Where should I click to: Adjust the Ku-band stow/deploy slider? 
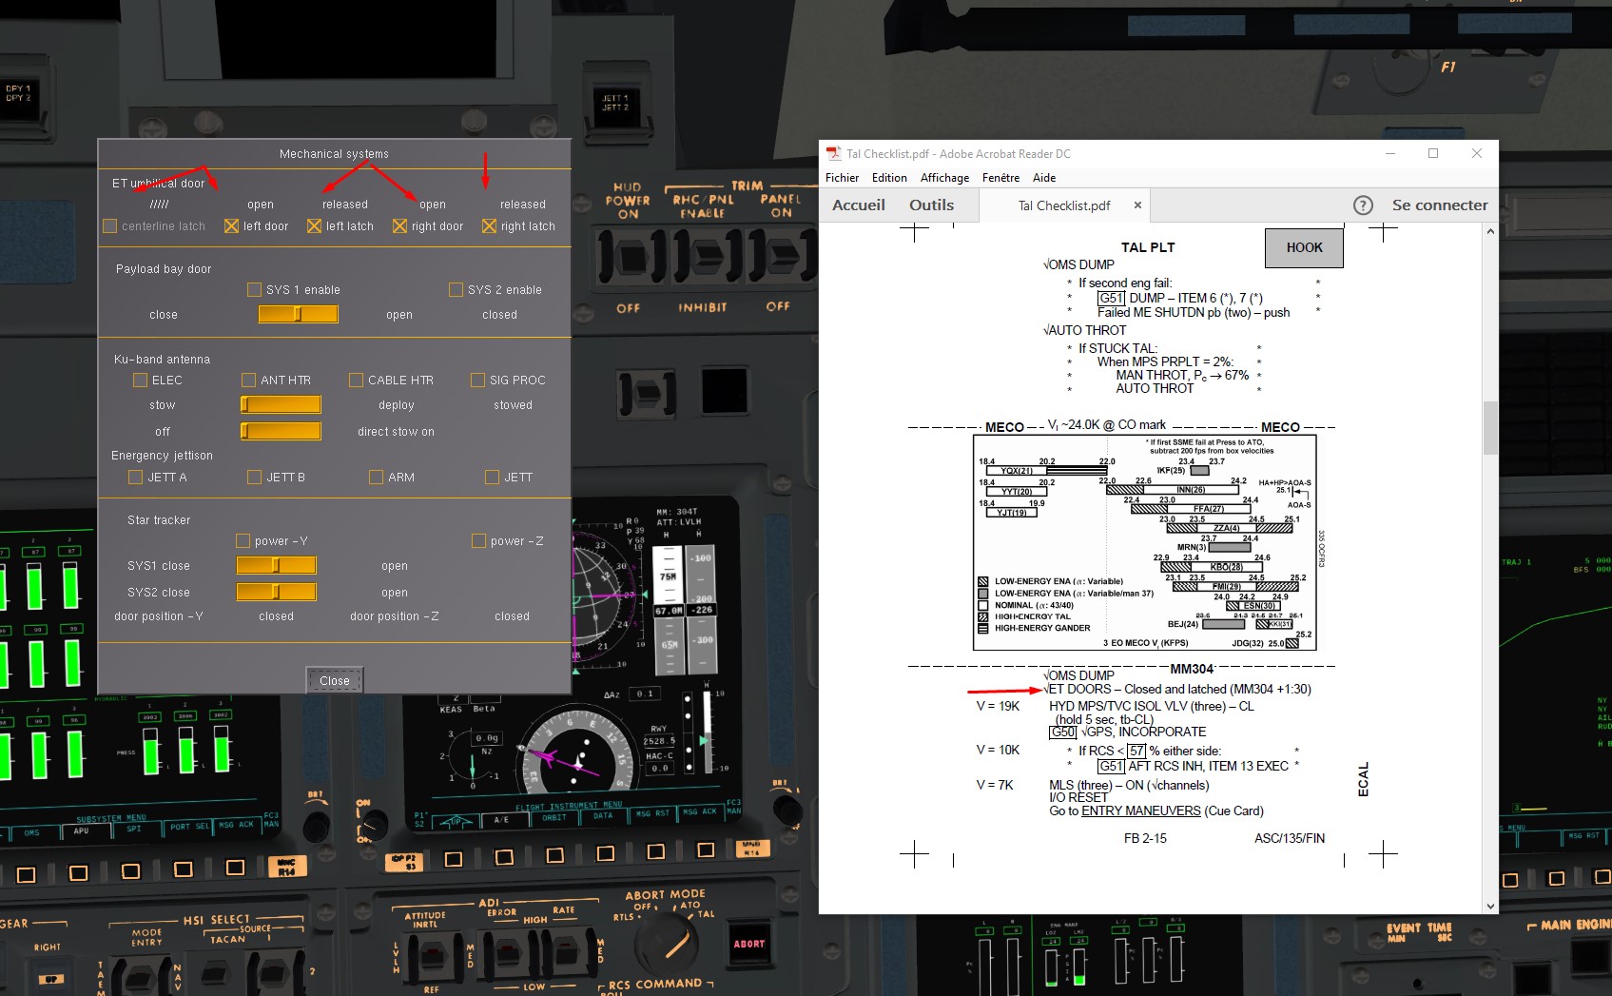(281, 404)
